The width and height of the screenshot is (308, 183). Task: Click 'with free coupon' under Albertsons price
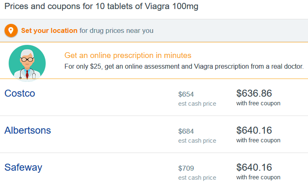pyautogui.click(x=258, y=141)
